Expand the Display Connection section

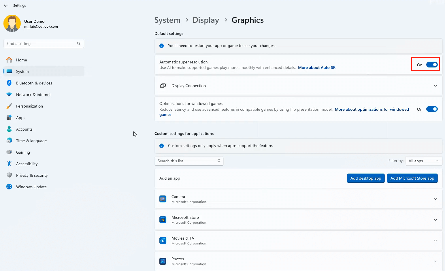point(435,86)
